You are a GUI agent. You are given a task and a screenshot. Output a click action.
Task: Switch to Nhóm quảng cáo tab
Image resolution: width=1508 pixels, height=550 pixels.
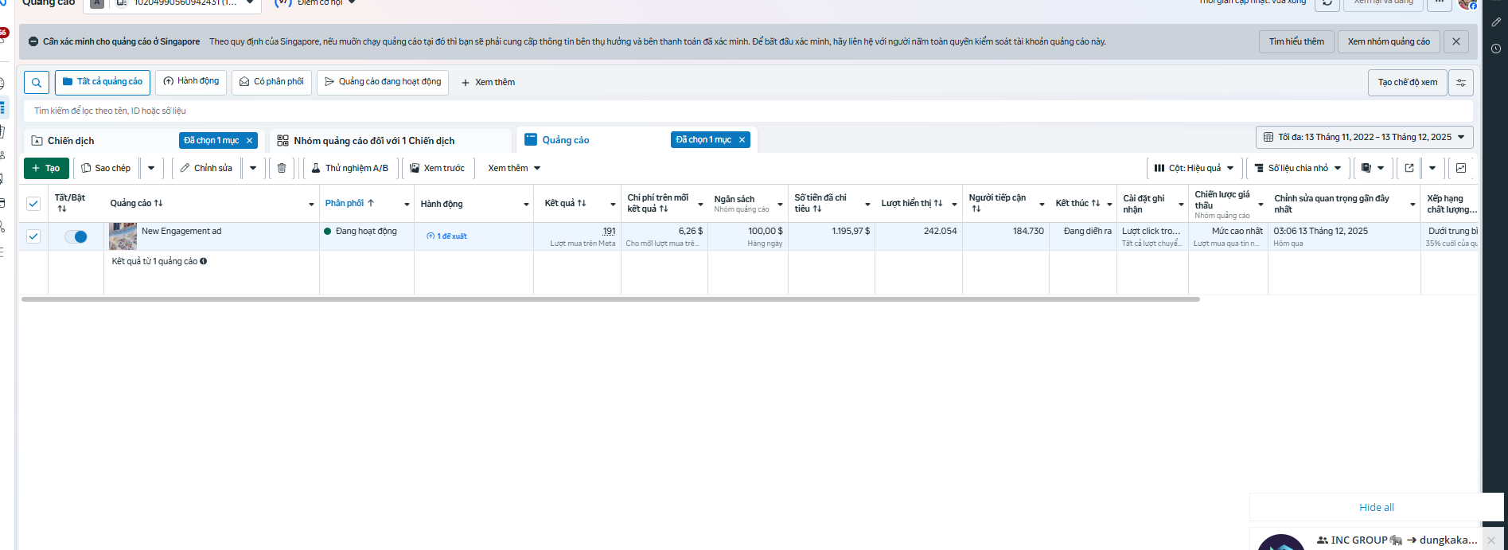point(374,141)
